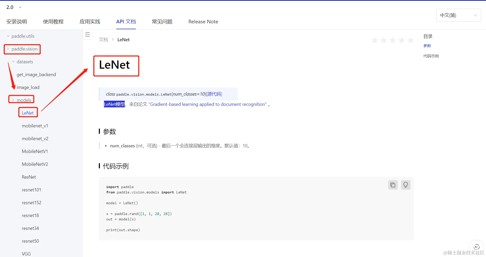This screenshot has width=486, height=257.
Task: Click the fourth star above the table of contents
Action: [402, 40]
